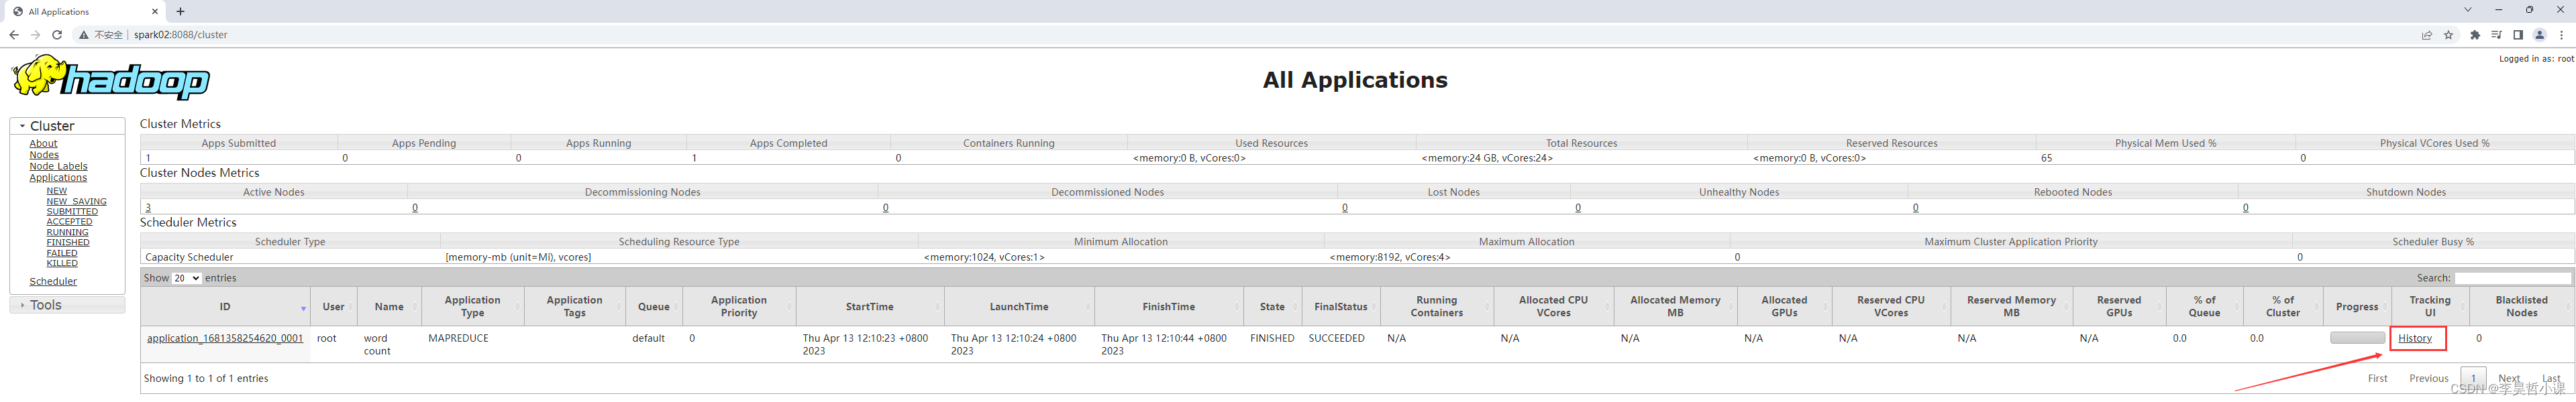Filter applications by RUNNING state
This screenshot has width=2576, height=402.
point(67,232)
